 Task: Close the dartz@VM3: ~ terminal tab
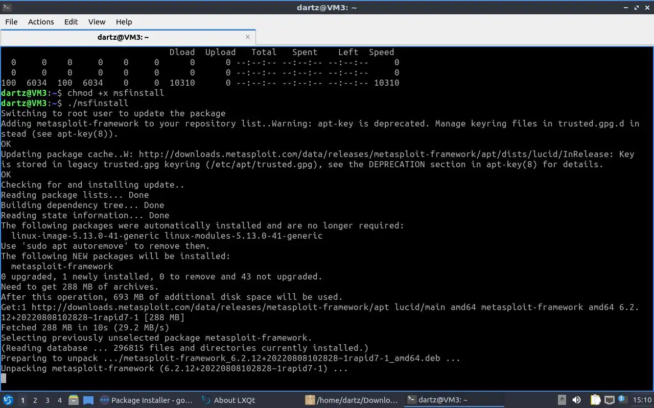pos(248,37)
